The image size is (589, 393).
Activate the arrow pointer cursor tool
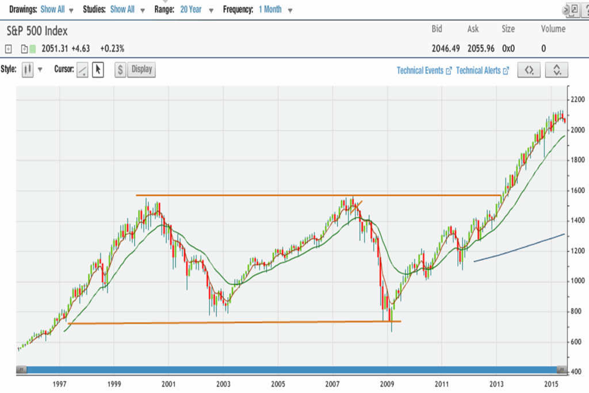point(98,70)
